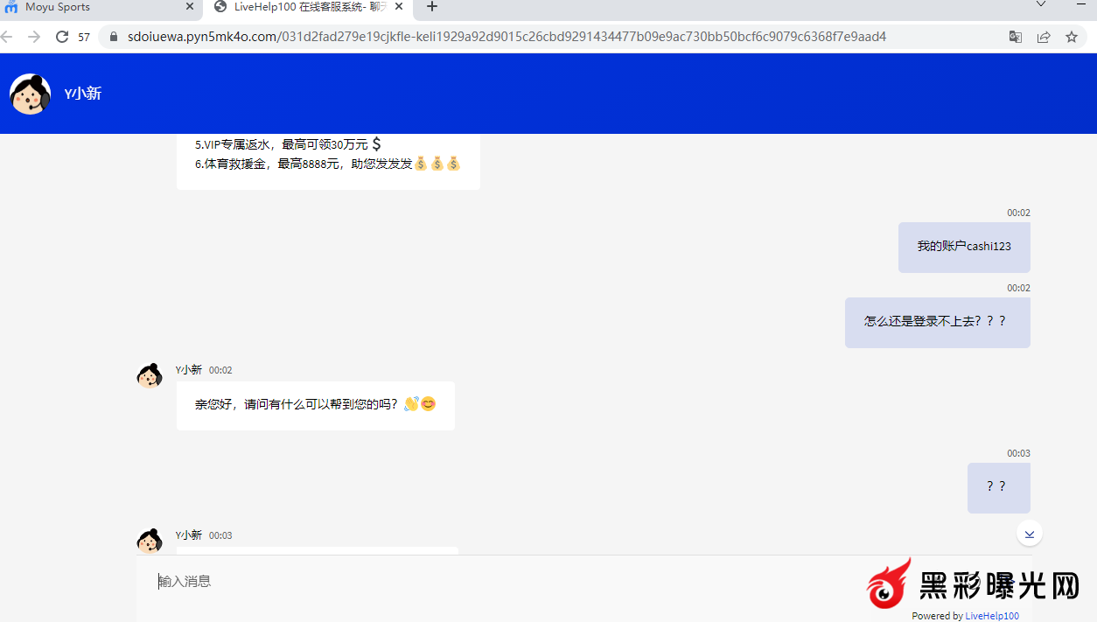The width and height of the screenshot is (1097, 622).
Task: Go back with the browser arrow
Action: tap(7, 37)
